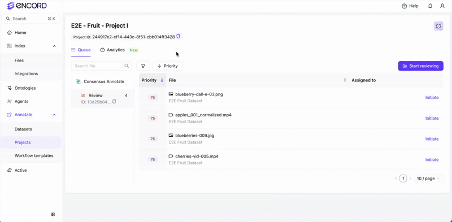Go to next page arrow
This screenshot has width=452, height=222.
click(x=411, y=179)
